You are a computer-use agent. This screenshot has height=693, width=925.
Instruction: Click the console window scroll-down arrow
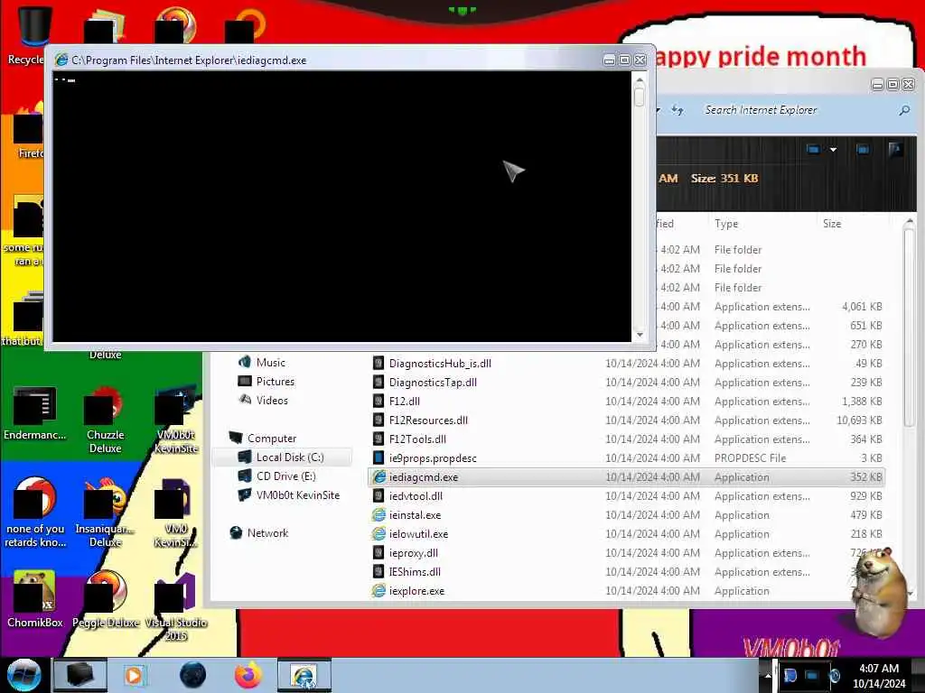640,335
